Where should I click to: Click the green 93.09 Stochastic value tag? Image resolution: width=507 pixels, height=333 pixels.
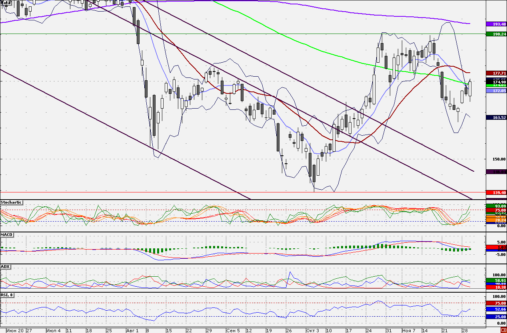click(x=496, y=206)
